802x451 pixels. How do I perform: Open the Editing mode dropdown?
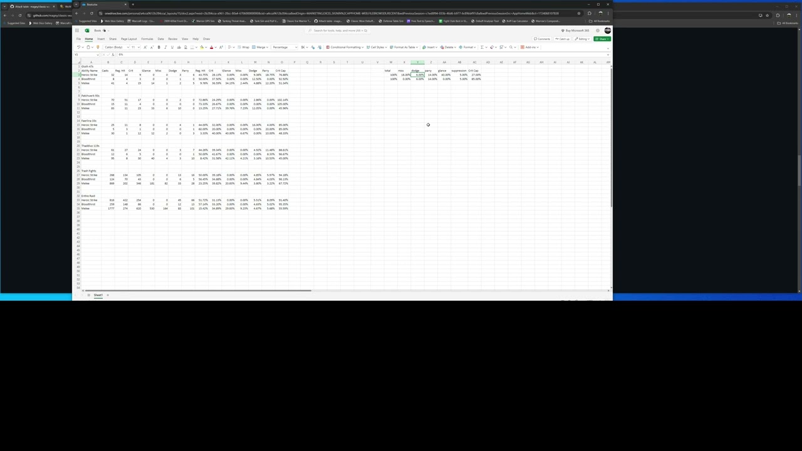click(x=582, y=39)
